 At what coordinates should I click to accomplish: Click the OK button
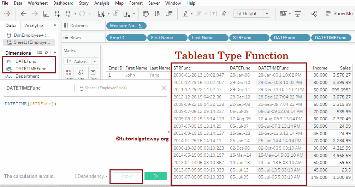click(155, 176)
